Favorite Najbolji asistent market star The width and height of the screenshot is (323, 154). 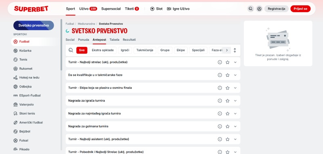[227, 139]
